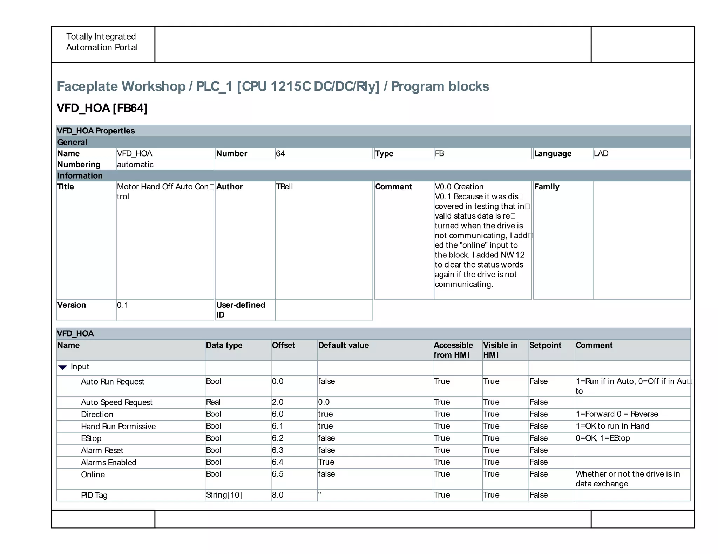Select the Online input row
This screenshot has height=554, width=718.
[93, 475]
